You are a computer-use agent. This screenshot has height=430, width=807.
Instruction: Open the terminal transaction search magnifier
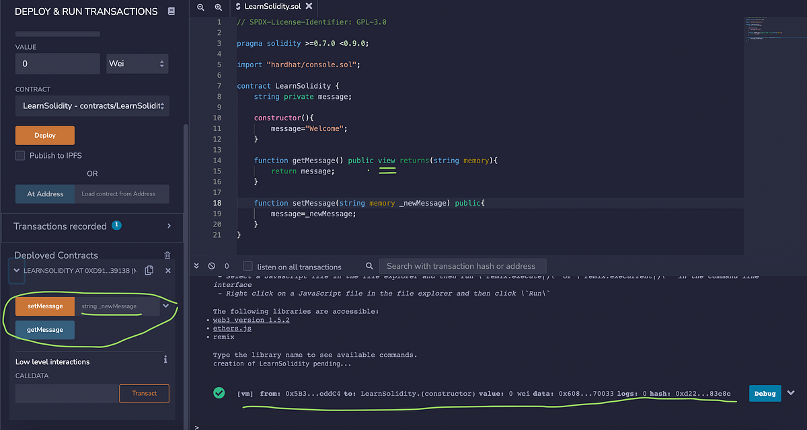click(x=369, y=265)
